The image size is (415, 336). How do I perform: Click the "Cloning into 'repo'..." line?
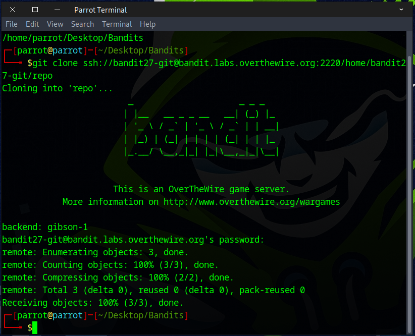click(x=57, y=88)
